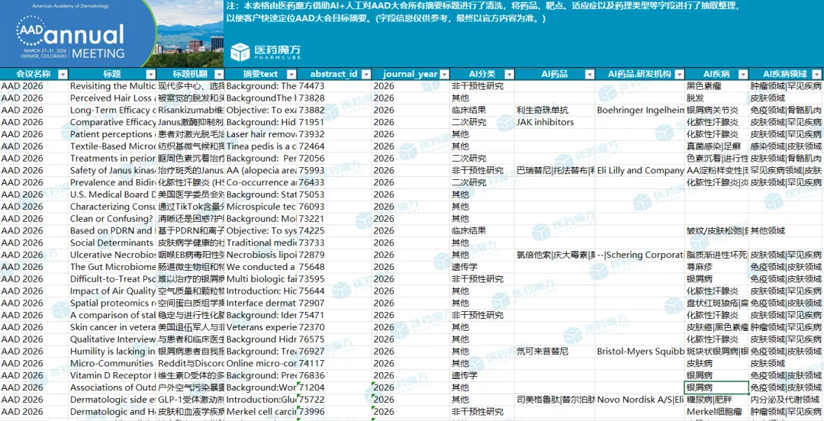Open the 会议名称 column filter dropdown
Image resolution: width=824 pixels, height=421 pixels.
pyautogui.click(x=63, y=74)
